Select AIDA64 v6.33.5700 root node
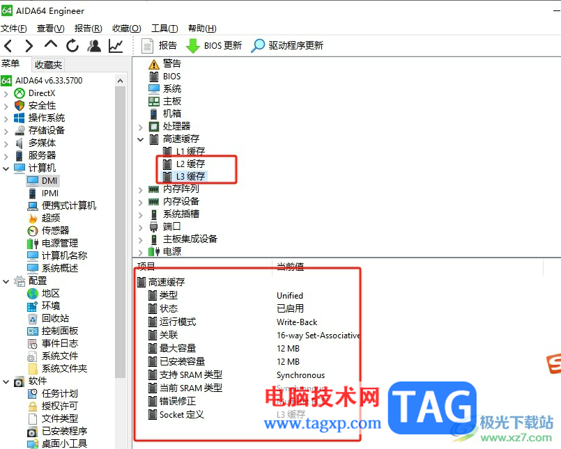The image size is (561, 449). 42,81
